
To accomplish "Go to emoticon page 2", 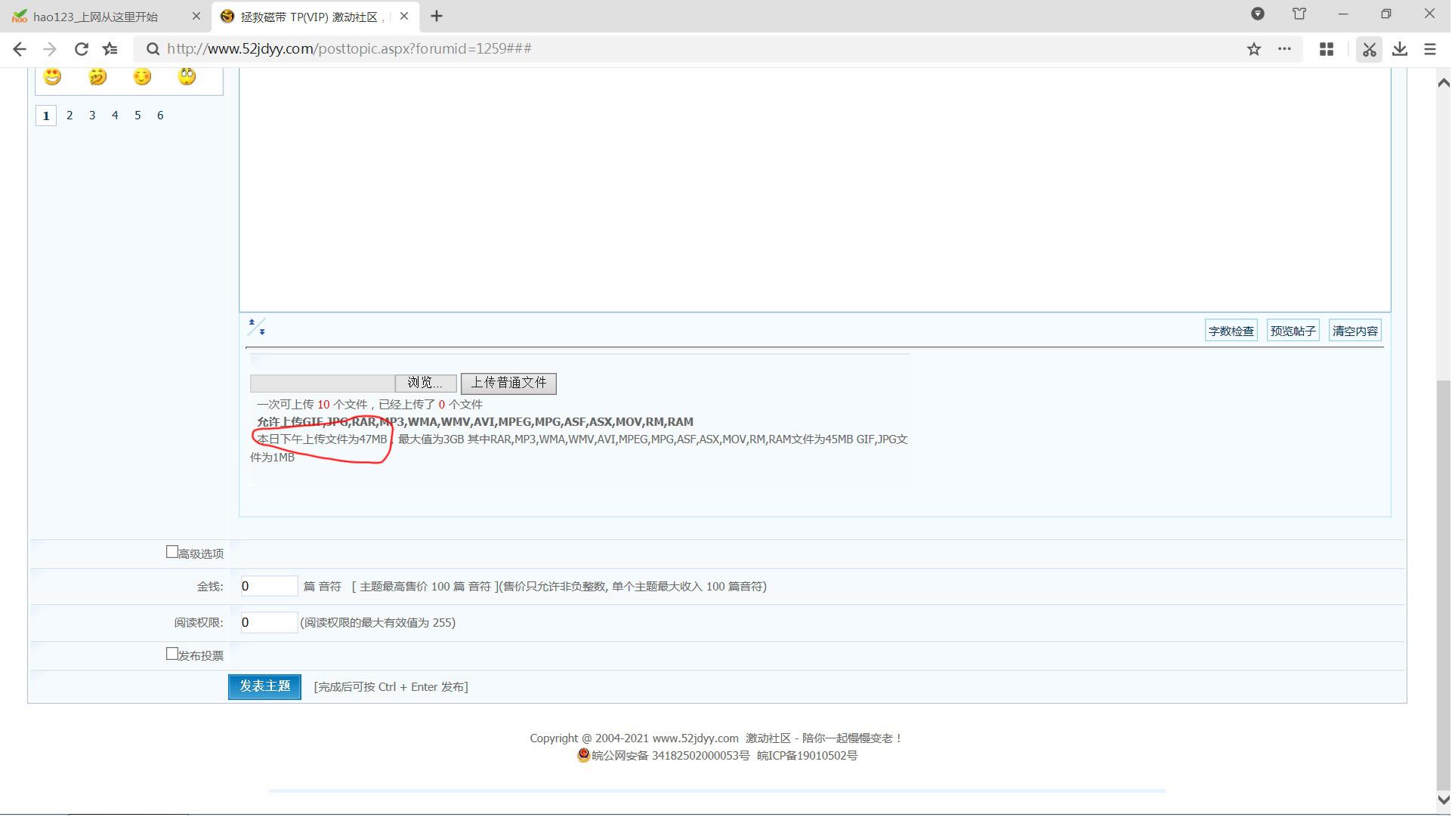I will tap(70, 116).
